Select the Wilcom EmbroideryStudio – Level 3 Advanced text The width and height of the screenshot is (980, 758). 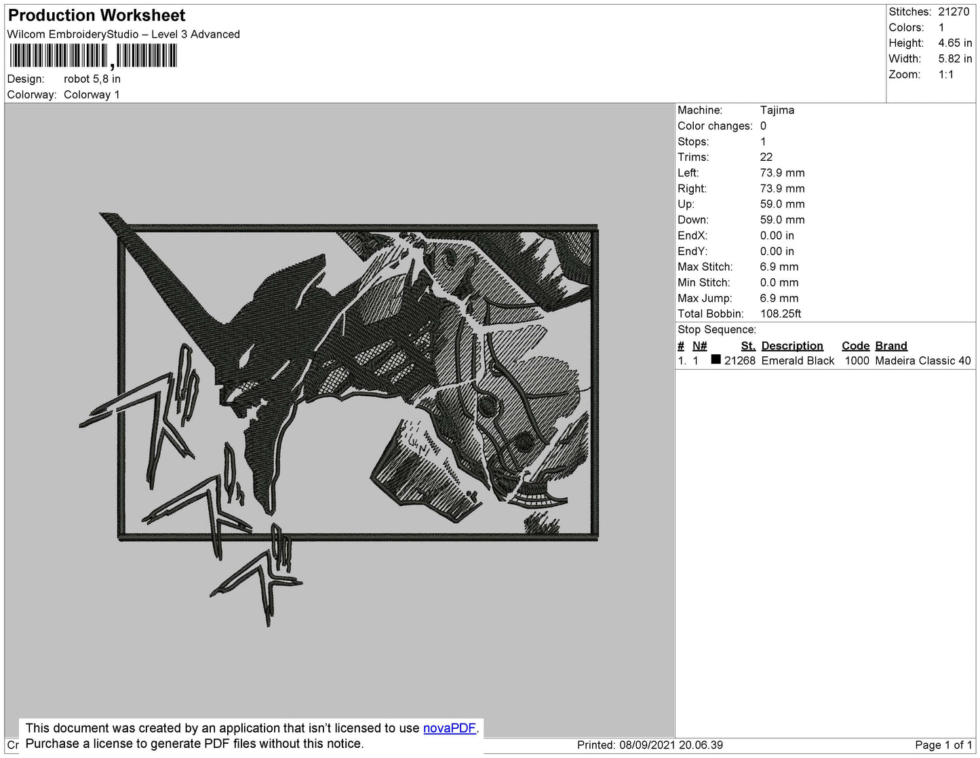tap(123, 34)
